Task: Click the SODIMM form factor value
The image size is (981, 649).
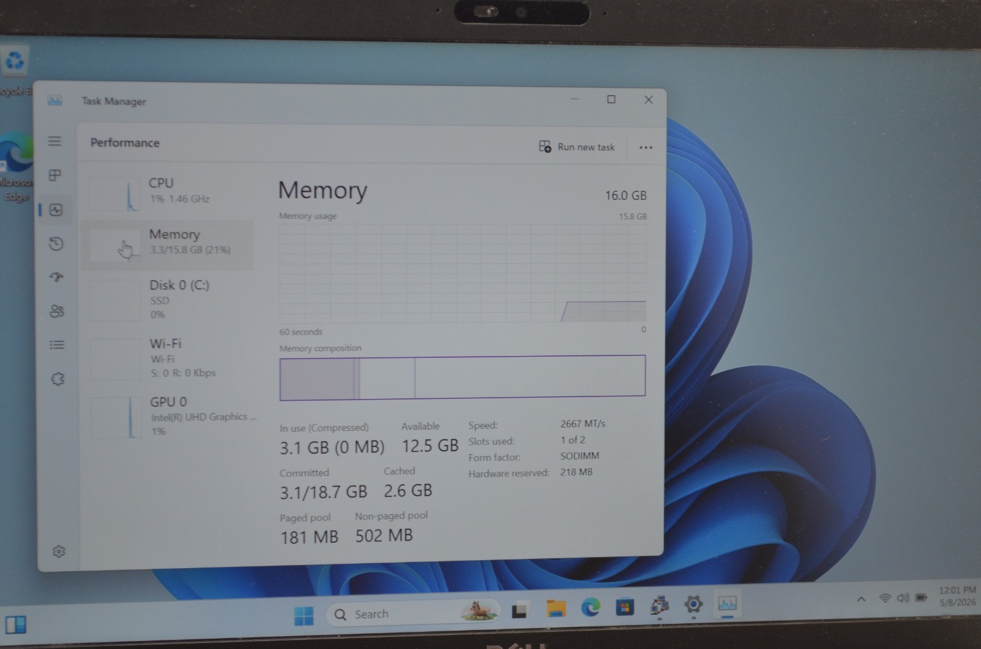Action: click(579, 456)
